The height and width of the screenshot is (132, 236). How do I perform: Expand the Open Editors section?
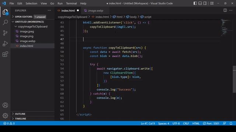click(24, 17)
